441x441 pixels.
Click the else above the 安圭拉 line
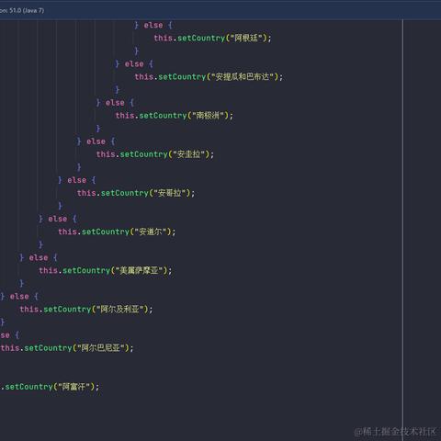96,141
